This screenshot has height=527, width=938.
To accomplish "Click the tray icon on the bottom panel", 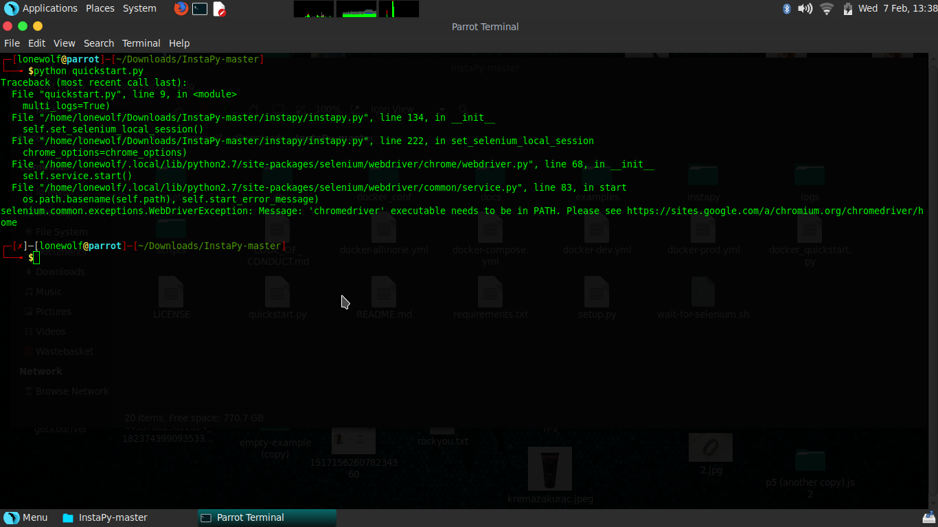I will click(x=928, y=517).
